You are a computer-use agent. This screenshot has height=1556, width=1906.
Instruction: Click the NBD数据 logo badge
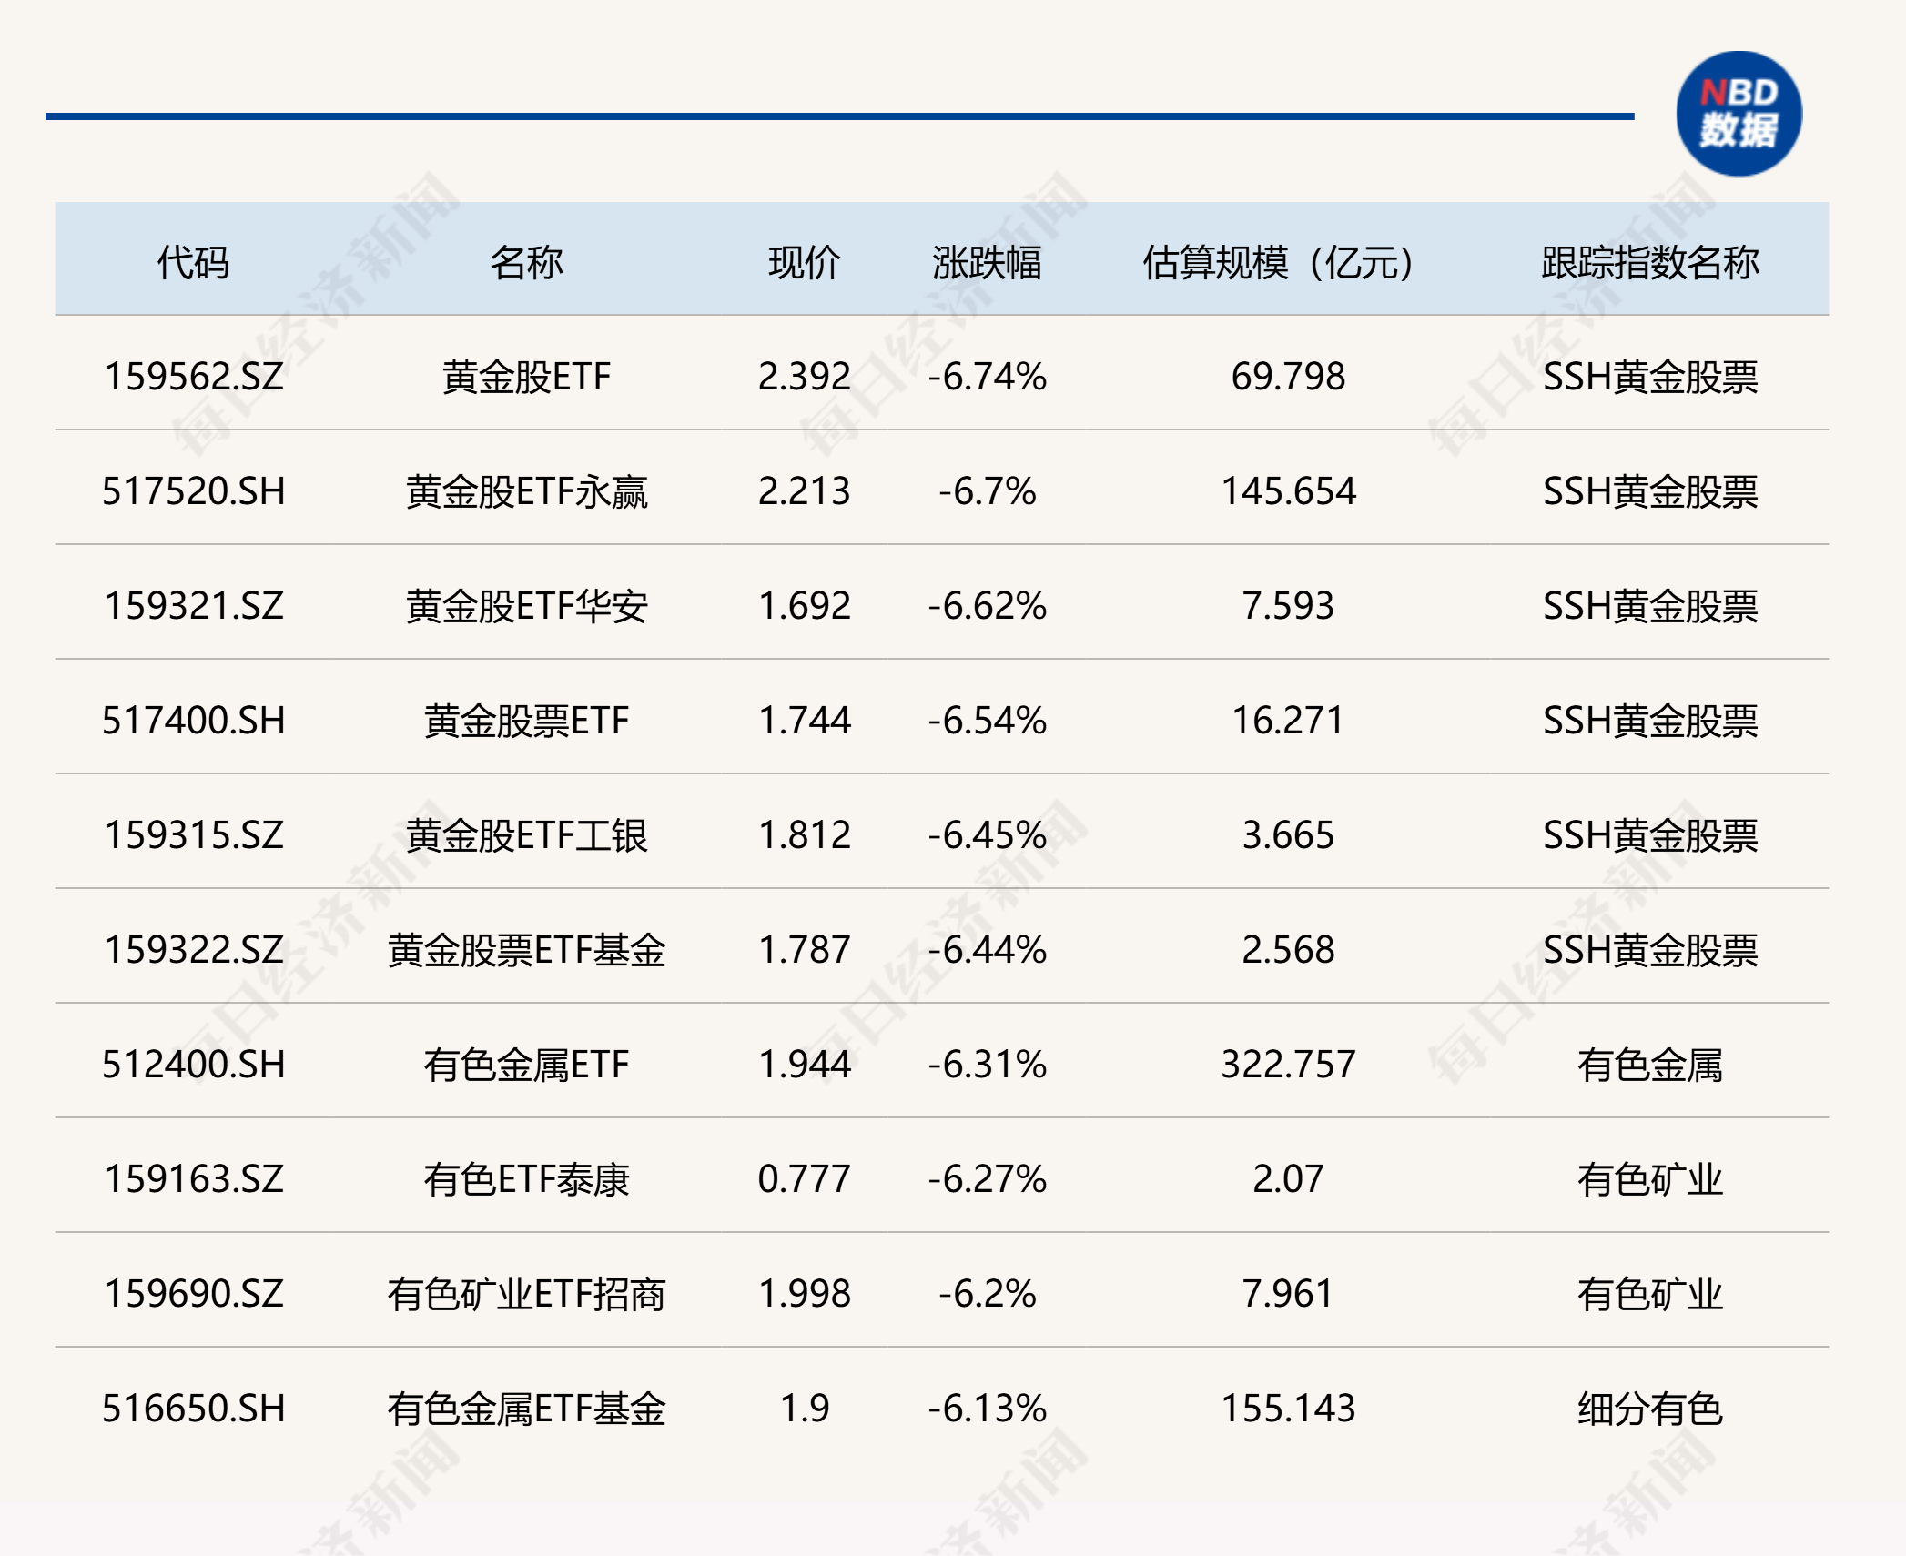[x=1739, y=114]
